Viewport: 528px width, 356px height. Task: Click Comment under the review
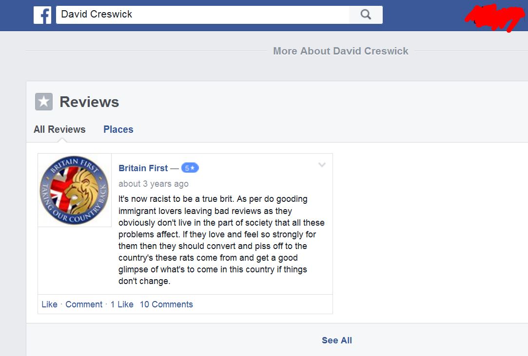tap(84, 304)
